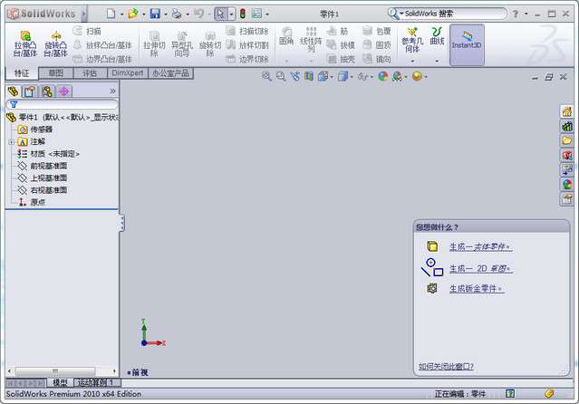Click the Zoom to Fit magnifier icon
This screenshot has height=404, width=579.
click(266, 77)
